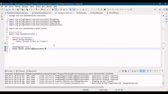
Task: Open the Back history dropdown arrow
Action: (x=123, y=9)
